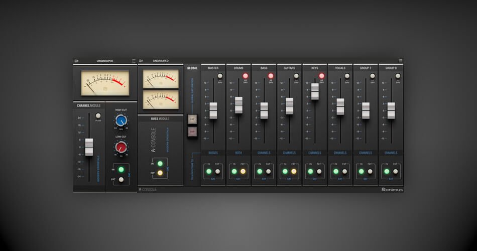This screenshot has height=251, width=477.
Task: Toggle the channel module push button
Action: [98, 115]
